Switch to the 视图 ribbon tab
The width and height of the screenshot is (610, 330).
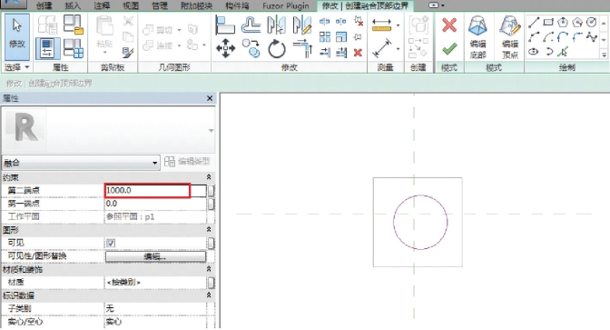tap(131, 5)
